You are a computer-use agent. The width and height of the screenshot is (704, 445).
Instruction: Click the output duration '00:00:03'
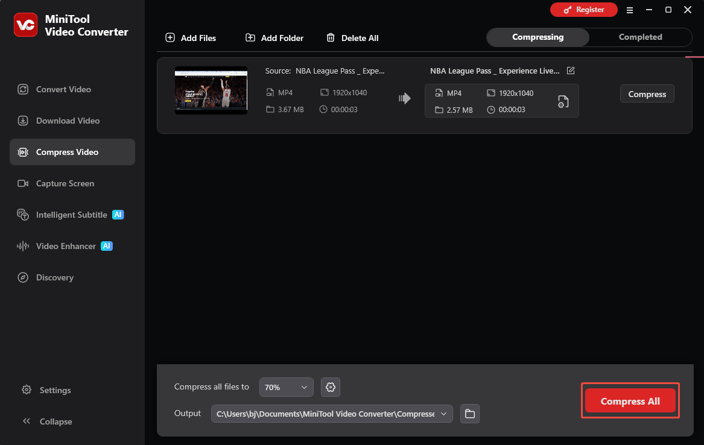click(512, 110)
